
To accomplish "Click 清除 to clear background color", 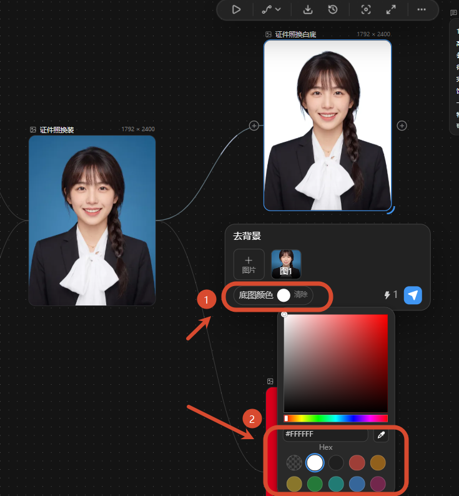I will tap(300, 294).
